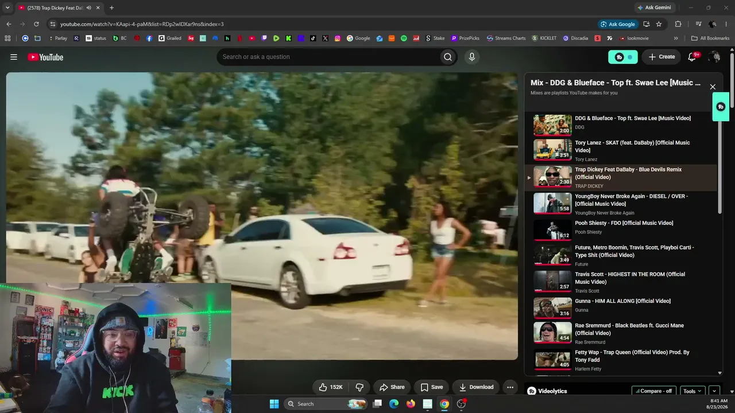Click the magnifier search button
The image size is (735, 413).
point(448,57)
